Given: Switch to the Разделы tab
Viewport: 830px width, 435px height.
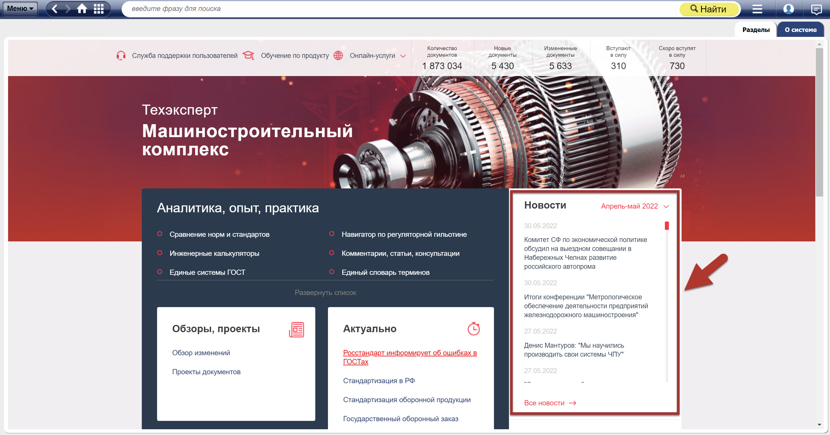Looking at the screenshot, I should coord(756,30).
